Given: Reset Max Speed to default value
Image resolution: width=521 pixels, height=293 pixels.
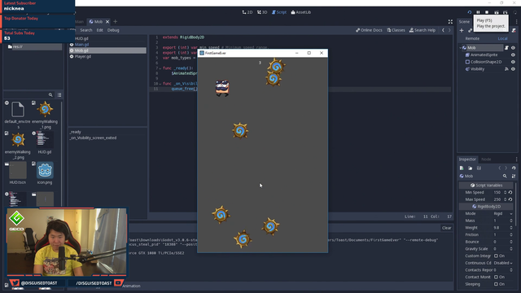Looking at the screenshot, I should point(510,199).
